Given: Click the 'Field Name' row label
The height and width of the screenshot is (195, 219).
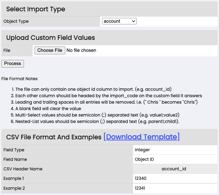Looking at the screenshot, I should click(15, 159).
